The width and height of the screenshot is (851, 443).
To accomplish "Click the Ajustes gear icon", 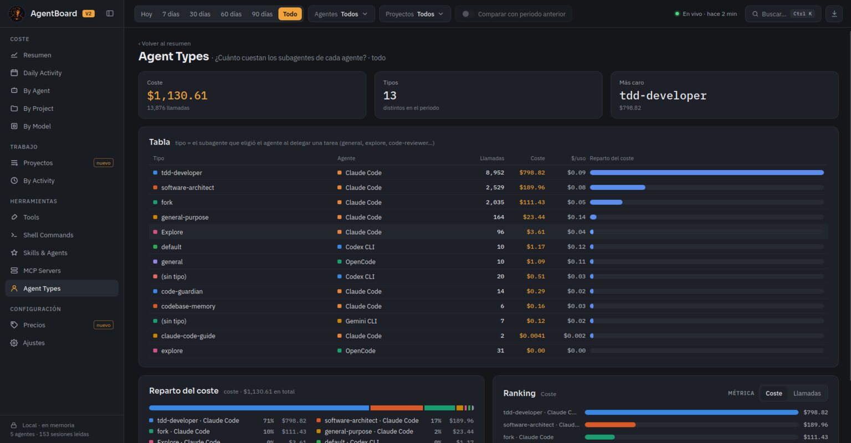I will point(14,343).
